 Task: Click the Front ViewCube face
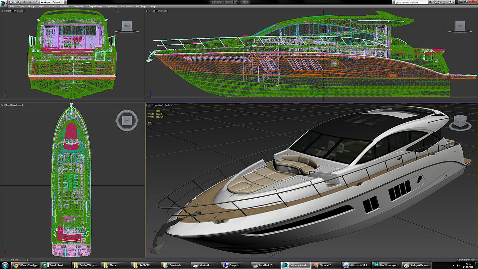127,26
